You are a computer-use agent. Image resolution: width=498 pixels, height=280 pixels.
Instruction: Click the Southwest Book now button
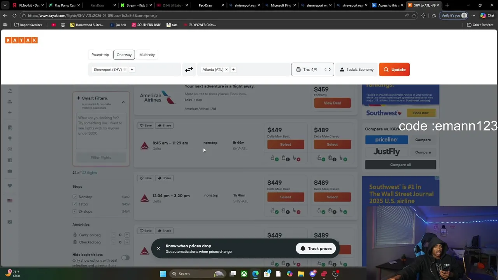point(421,113)
